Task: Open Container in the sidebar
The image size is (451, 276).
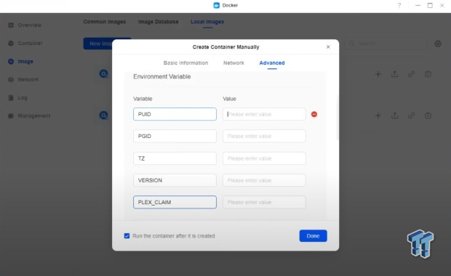Action: point(31,43)
